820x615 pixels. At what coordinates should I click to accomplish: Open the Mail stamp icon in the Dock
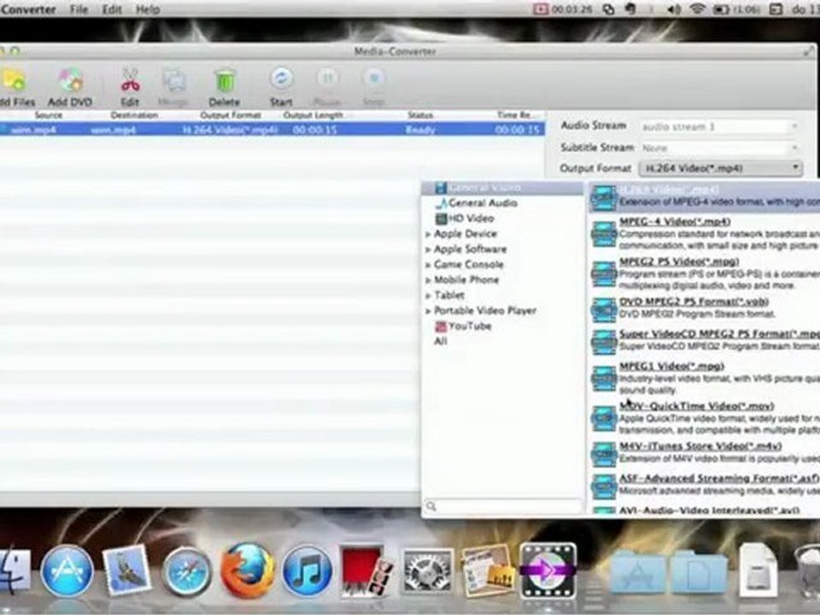[126, 571]
